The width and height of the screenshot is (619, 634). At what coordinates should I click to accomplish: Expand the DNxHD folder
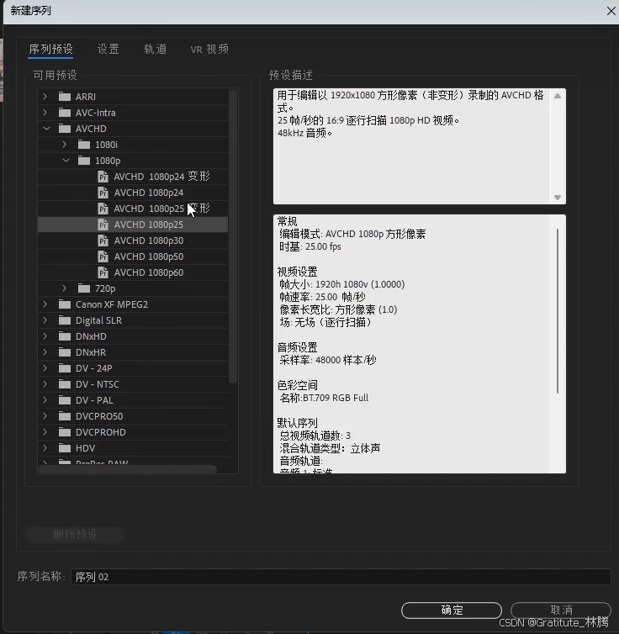(x=45, y=336)
